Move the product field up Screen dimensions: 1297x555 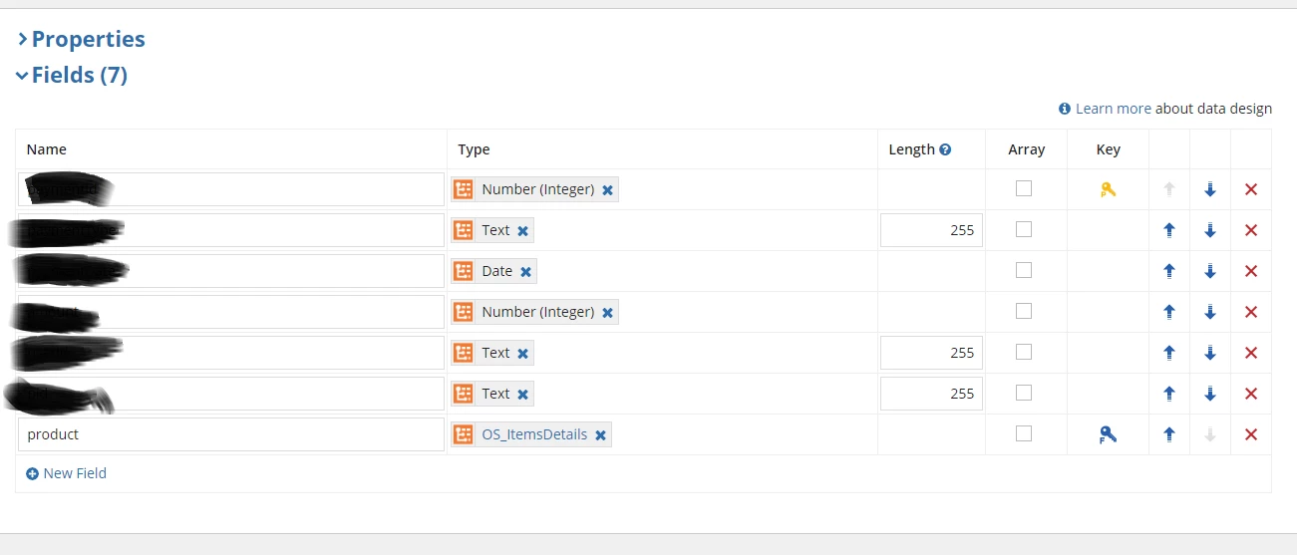click(1169, 434)
